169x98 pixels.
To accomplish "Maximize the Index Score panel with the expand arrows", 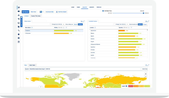I will click(x=84, y=21).
